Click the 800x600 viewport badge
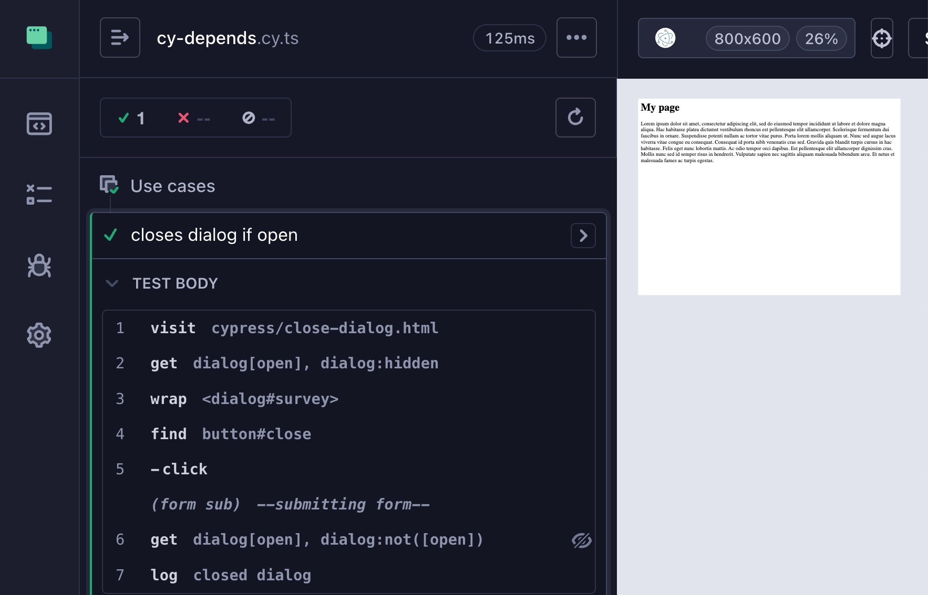Viewport: 928px width, 595px height. coord(747,39)
